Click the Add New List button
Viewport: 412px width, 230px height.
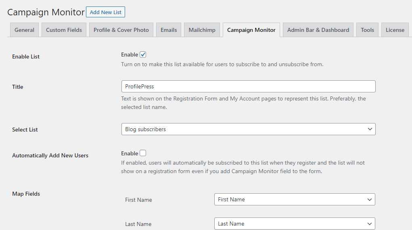click(x=105, y=12)
